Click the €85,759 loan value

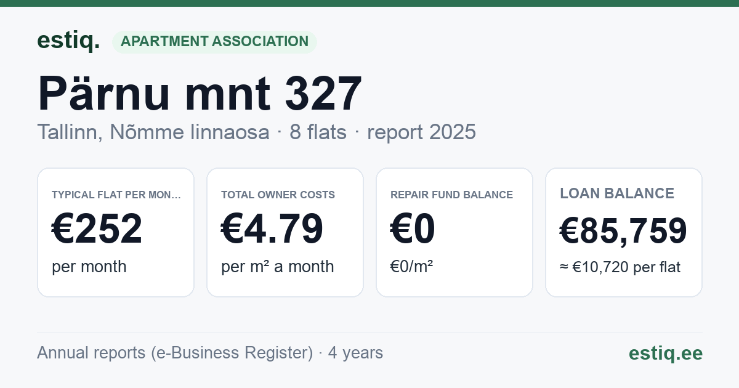tap(623, 230)
